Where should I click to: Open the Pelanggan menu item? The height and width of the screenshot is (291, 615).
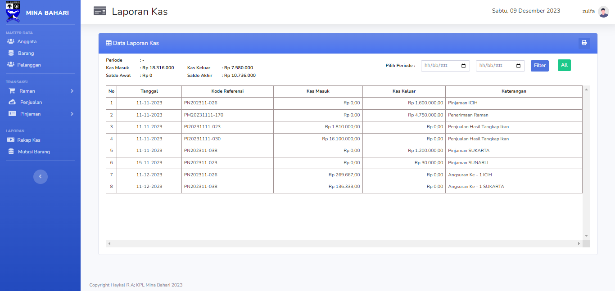click(x=29, y=65)
